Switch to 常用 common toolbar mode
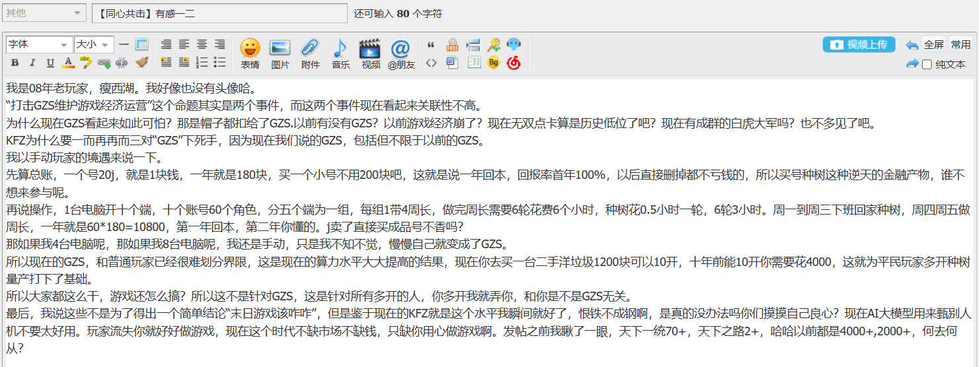979x367 pixels. tap(960, 45)
